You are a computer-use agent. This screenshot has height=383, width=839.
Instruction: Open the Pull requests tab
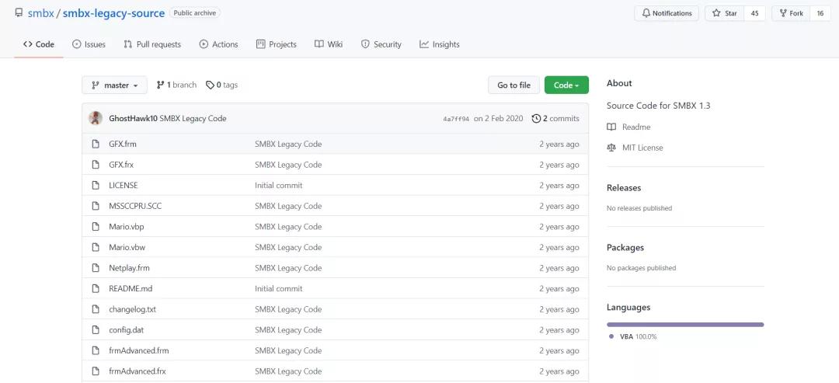pyautogui.click(x=152, y=44)
